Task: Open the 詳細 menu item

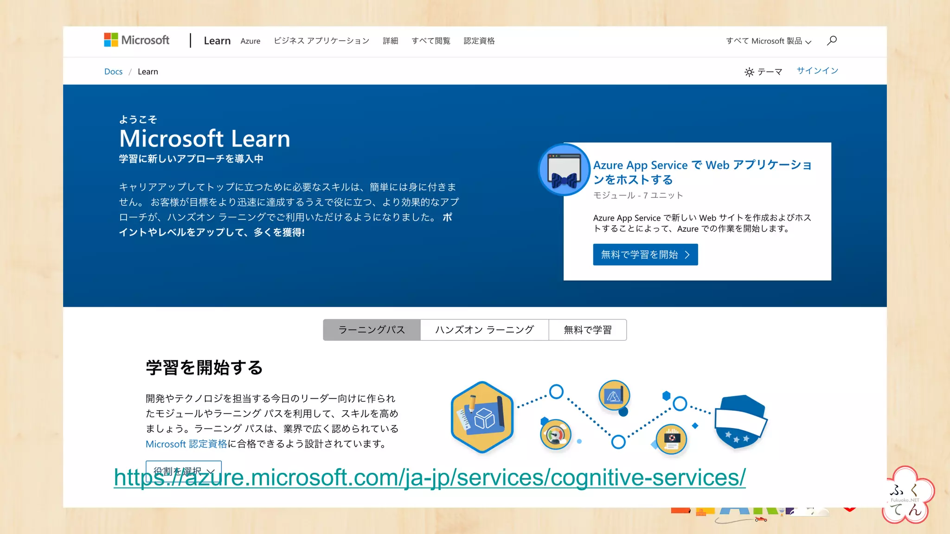Action: (x=391, y=41)
